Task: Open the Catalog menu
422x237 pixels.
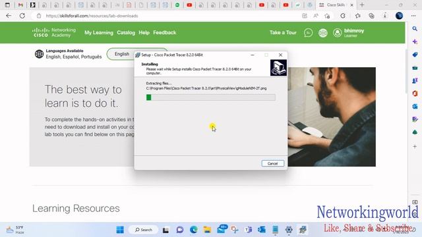Action: click(126, 32)
